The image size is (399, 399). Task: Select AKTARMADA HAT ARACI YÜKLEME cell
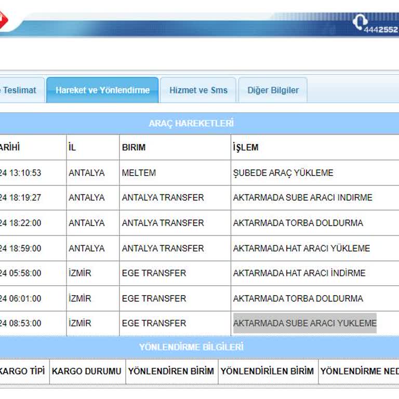pyautogui.click(x=315, y=248)
